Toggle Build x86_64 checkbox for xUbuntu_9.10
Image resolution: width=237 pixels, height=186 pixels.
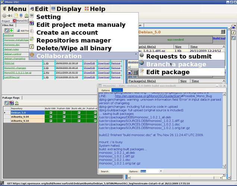click(x=79, y=121)
